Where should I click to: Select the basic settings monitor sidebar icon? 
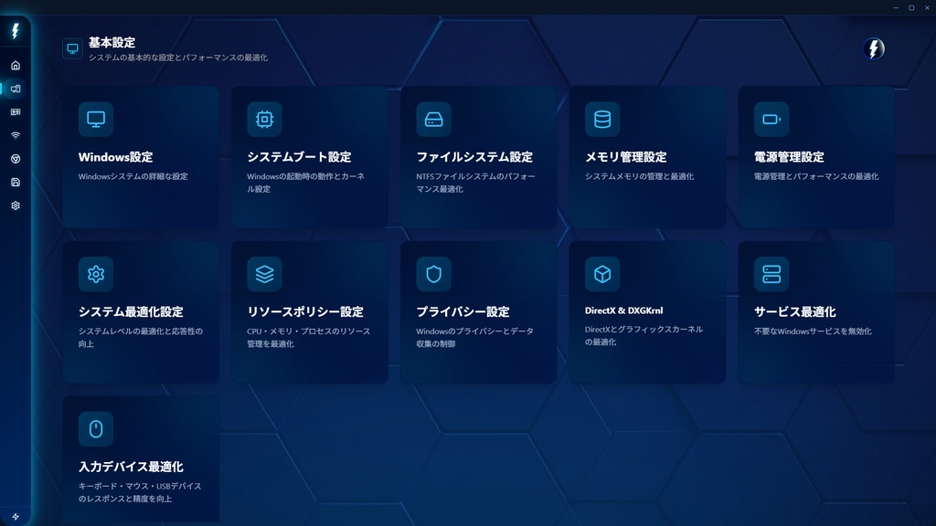(x=16, y=89)
